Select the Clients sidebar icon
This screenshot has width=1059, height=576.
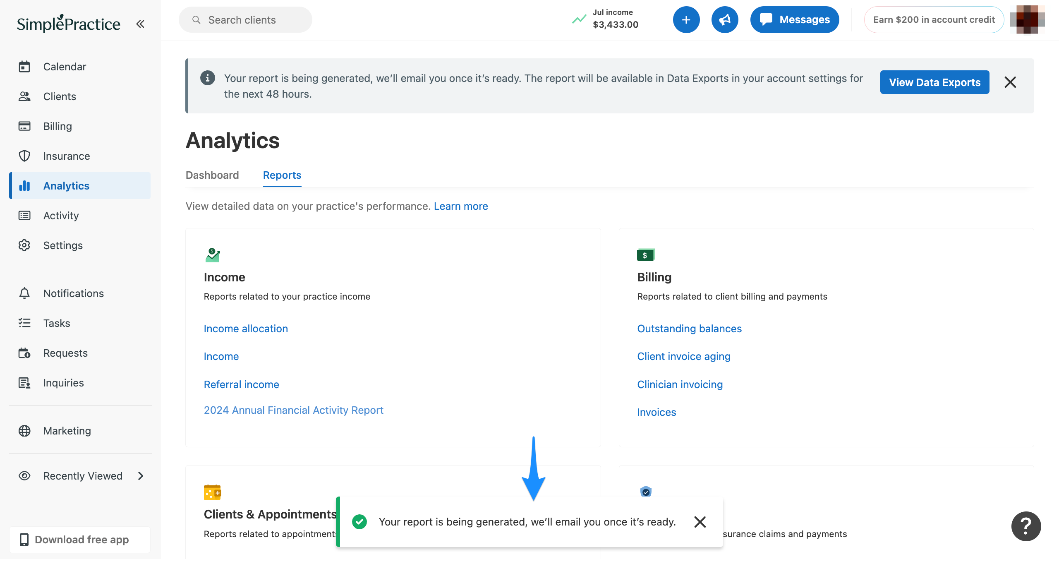pos(25,96)
